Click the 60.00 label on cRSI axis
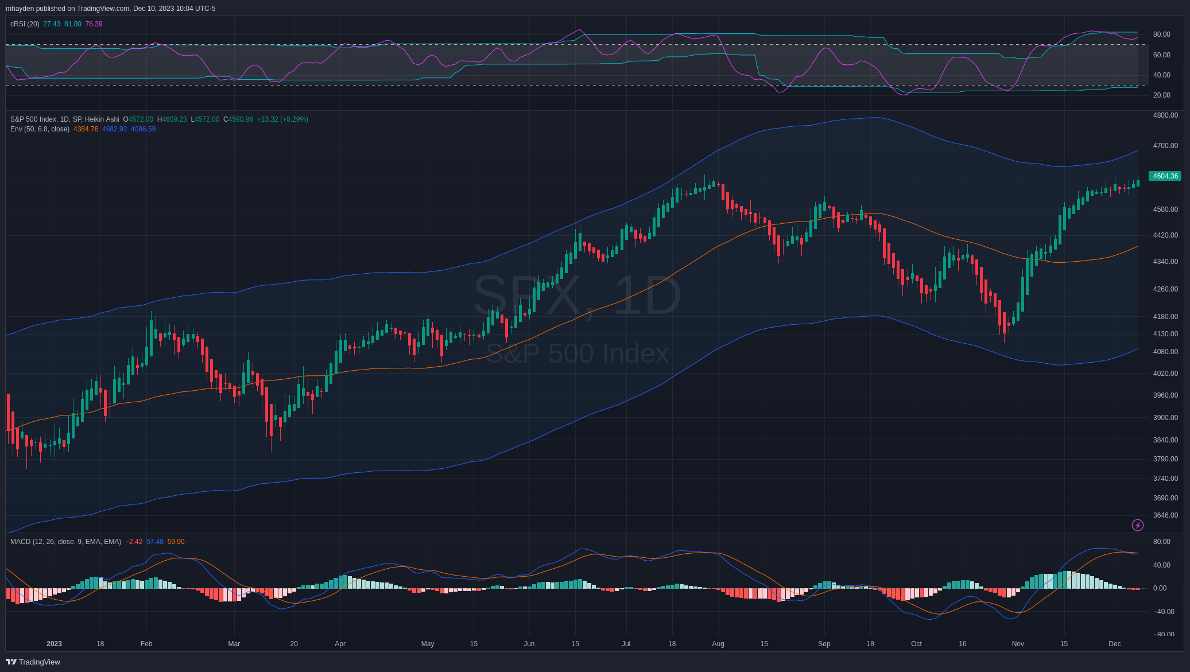The height and width of the screenshot is (672, 1190). pos(1161,55)
